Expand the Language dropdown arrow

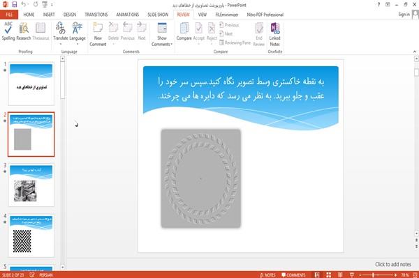tap(78, 44)
